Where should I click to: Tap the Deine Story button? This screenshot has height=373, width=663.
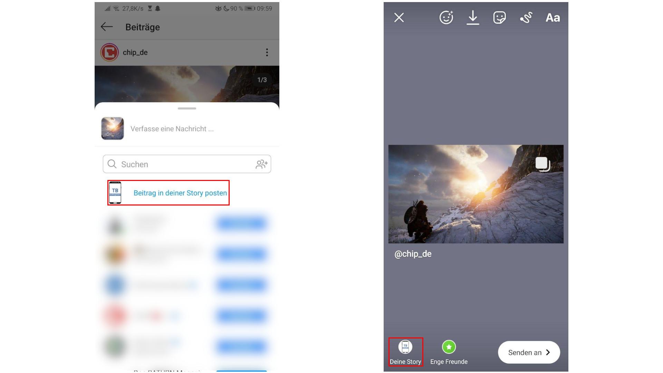(405, 352)
